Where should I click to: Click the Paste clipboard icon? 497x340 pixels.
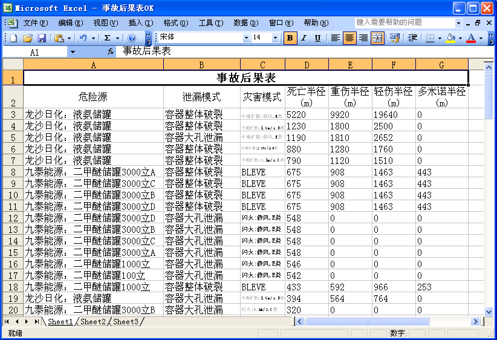pos(59,38)
